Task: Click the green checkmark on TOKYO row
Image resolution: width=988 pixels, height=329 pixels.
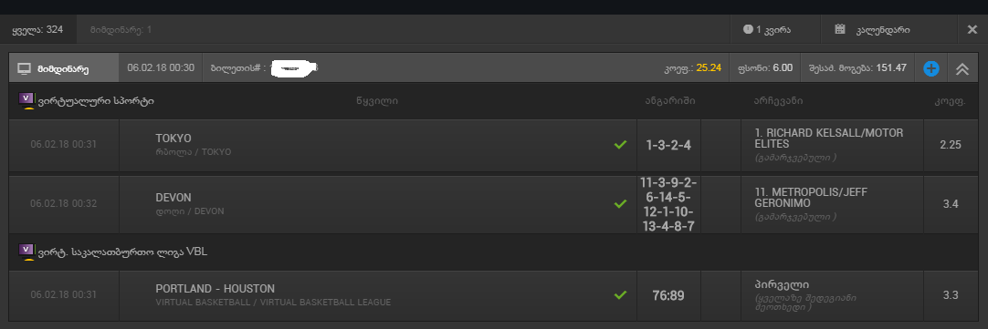Action: coord(620,145)
